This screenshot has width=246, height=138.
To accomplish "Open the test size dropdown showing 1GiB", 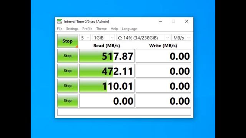I will tap(103, 38).
